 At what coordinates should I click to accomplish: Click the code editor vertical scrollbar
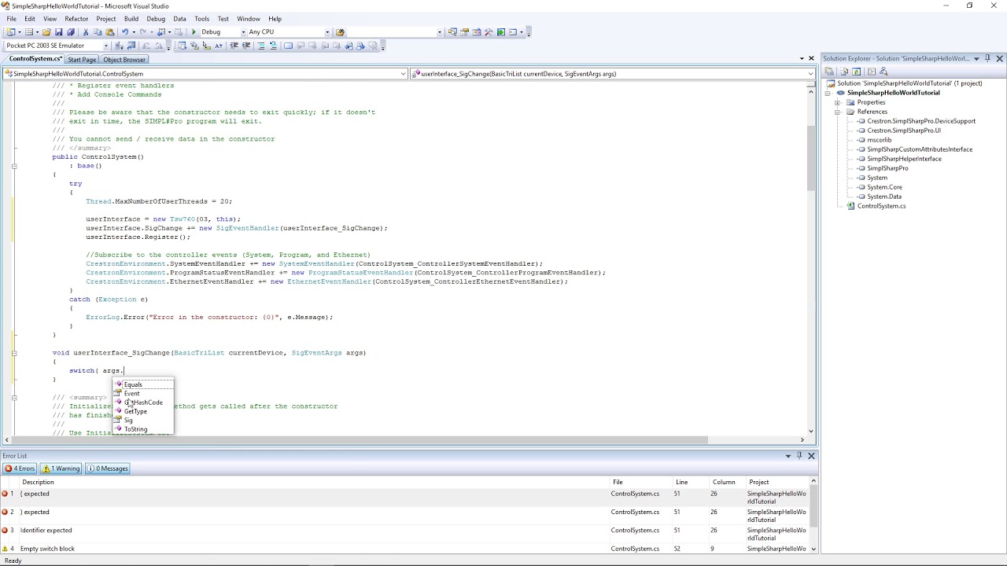pos(810,157)
